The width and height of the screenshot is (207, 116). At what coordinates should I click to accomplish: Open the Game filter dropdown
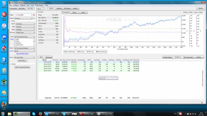(25, 24)
